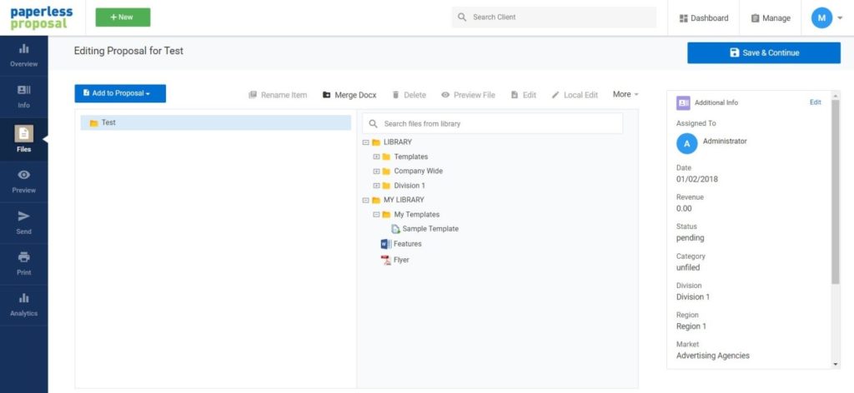Focus Search files from library field

[492, 123]
